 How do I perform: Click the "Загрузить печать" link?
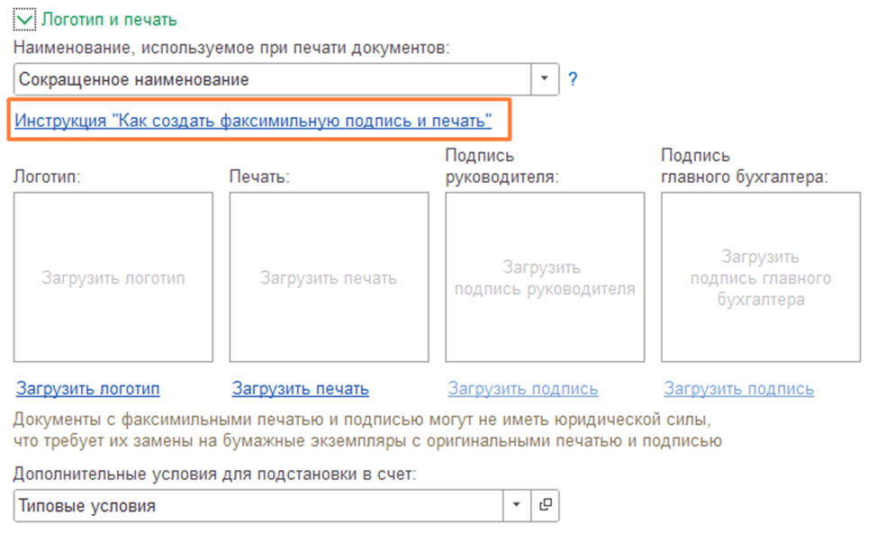pos(301,389)
